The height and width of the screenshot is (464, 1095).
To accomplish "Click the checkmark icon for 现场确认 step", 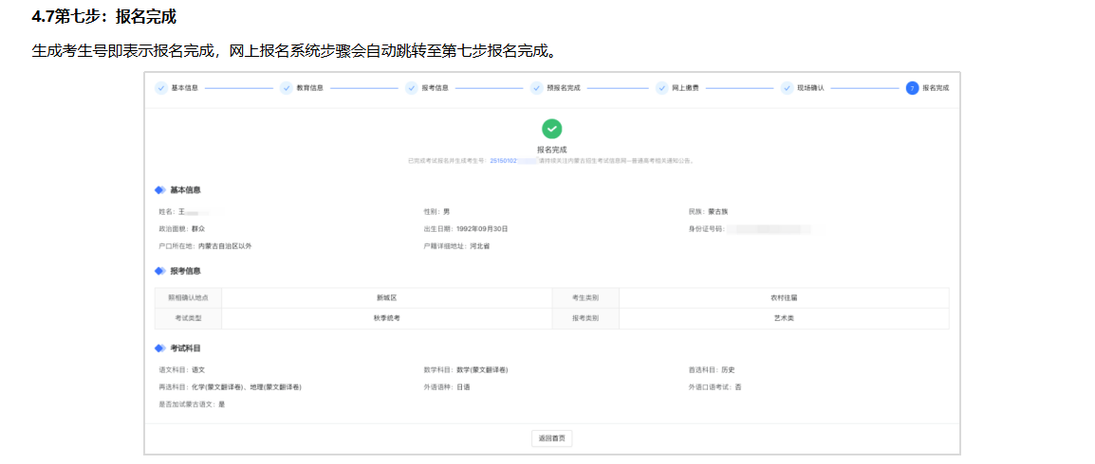I will point(787,88).
